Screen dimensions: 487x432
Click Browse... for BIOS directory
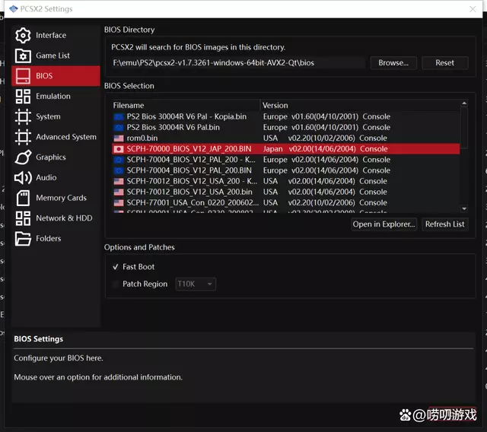click(x=393, y=63)
